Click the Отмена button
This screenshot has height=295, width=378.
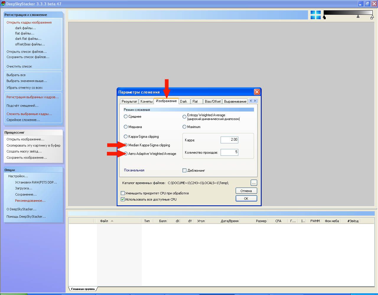[x=246, y=191]
